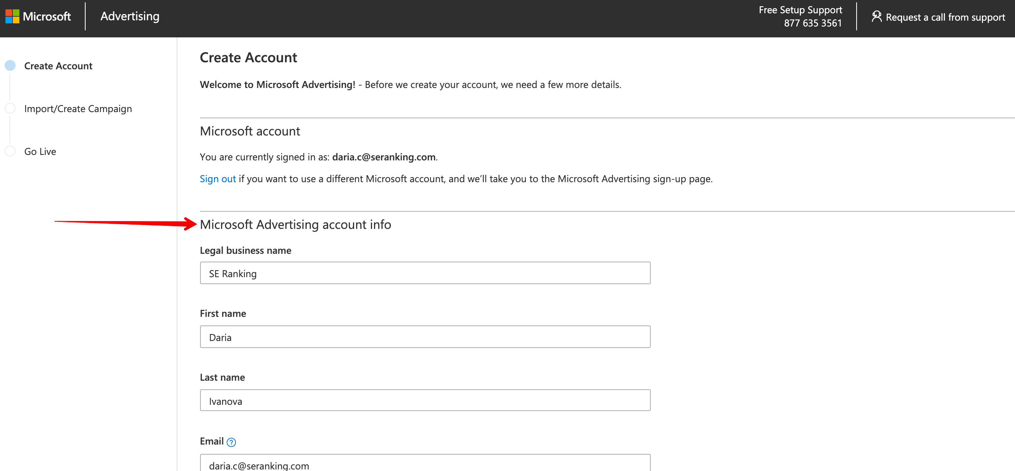Screen dimensions: 1015x471
Task: Click the Welcome to Microsoft Advertising! text
Action: tap(278, 85)
